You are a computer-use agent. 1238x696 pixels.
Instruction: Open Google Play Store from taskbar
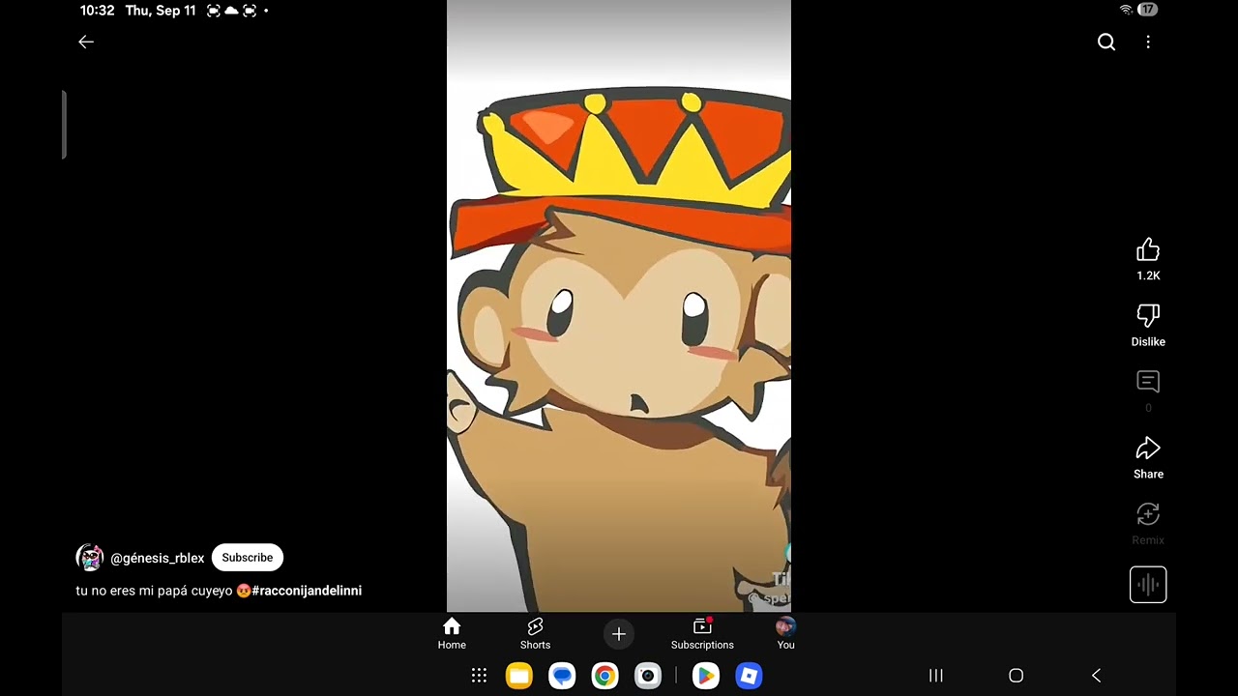click(x=706, y=676)
